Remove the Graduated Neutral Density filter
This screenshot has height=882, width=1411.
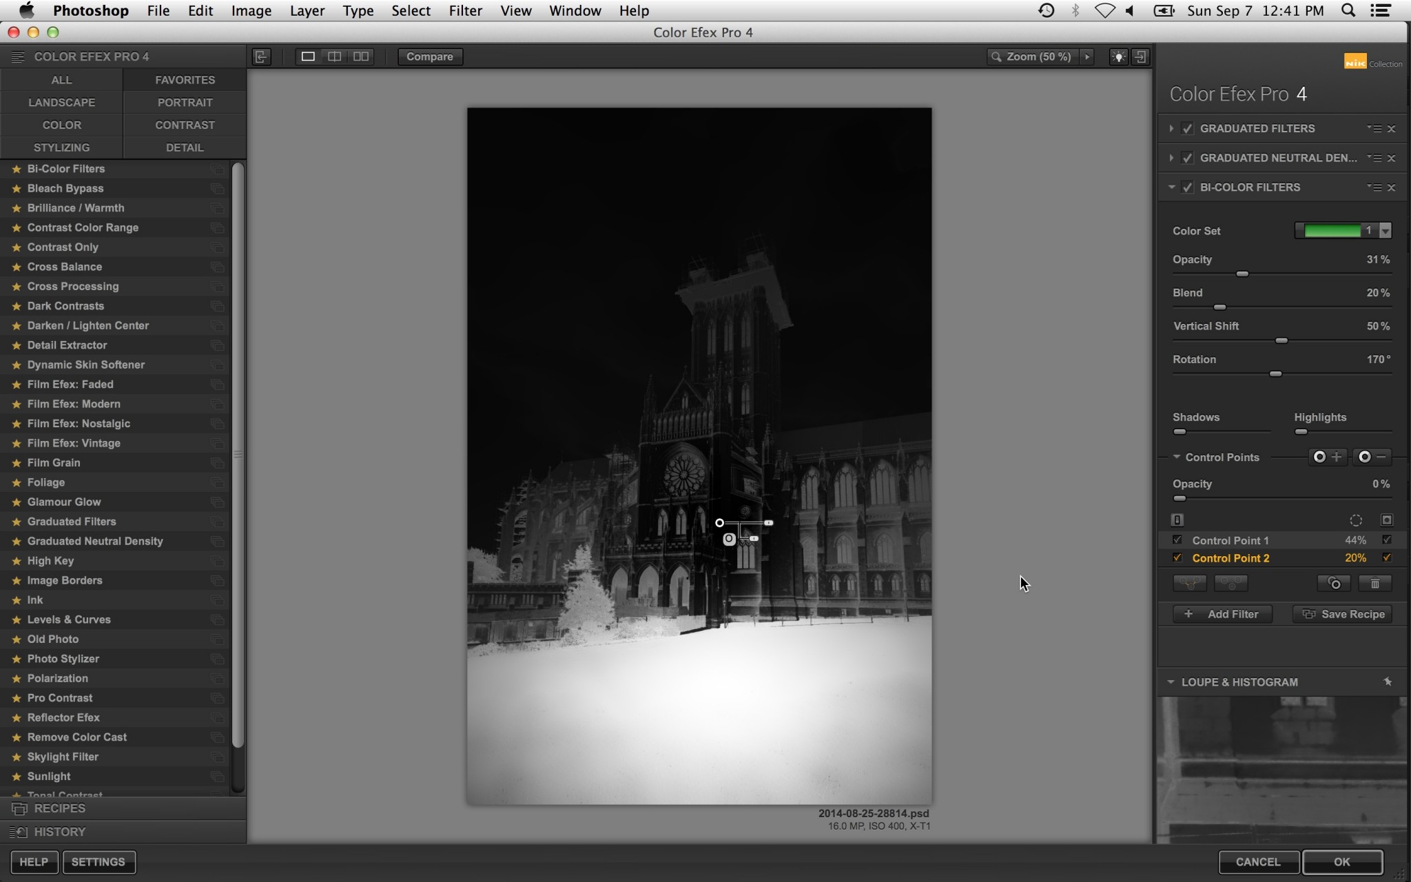click(x=1391, y=158)
